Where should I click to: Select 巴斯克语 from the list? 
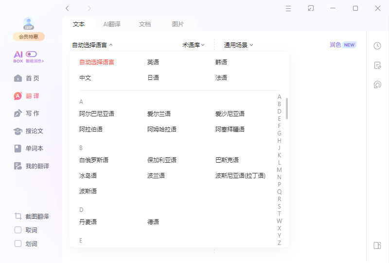227,160
